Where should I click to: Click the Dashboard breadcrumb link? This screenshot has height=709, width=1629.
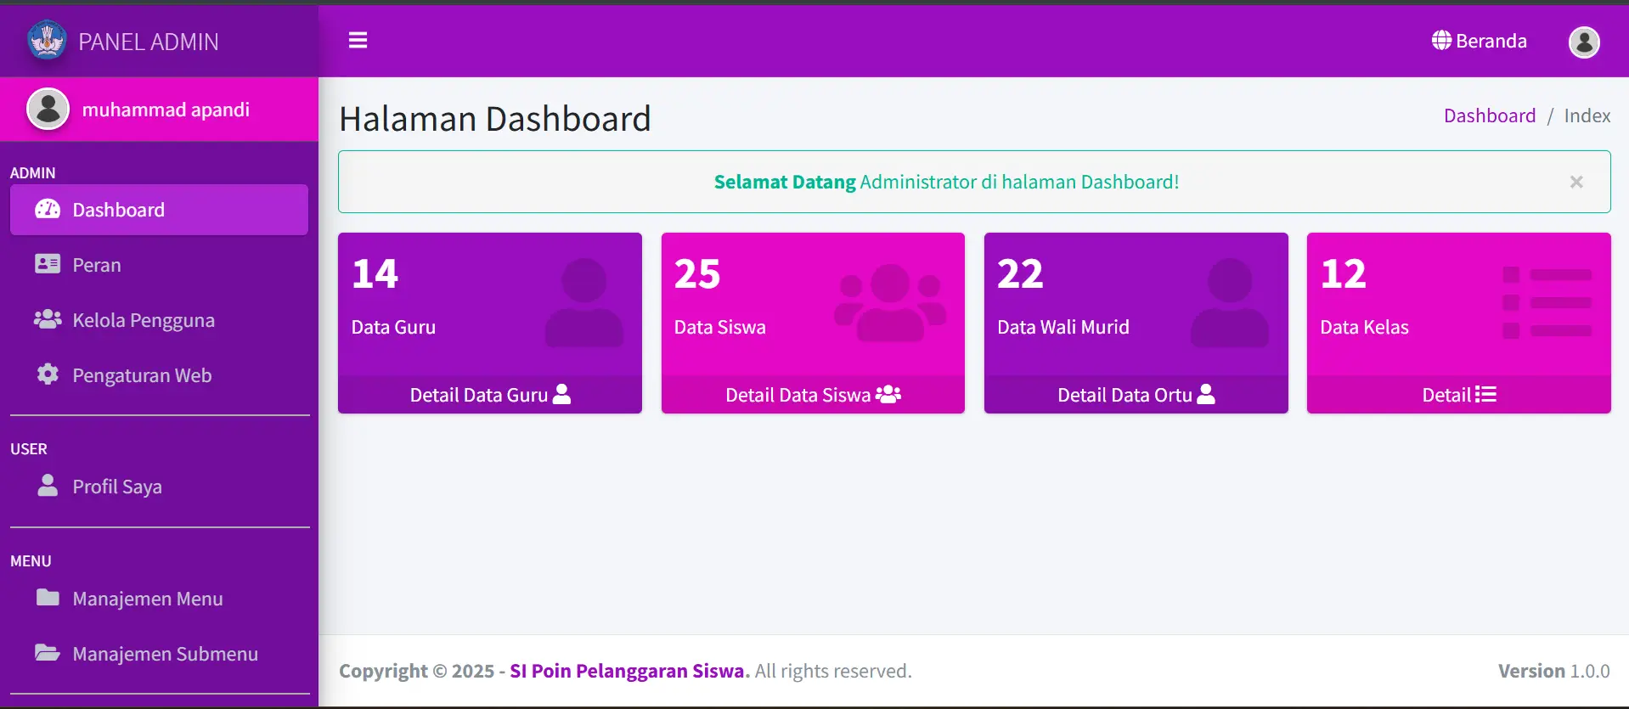[x=1490, y=115]
